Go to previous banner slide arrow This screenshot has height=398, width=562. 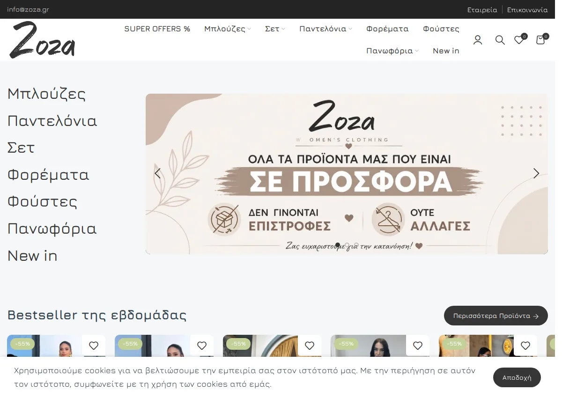coord(157,173)
